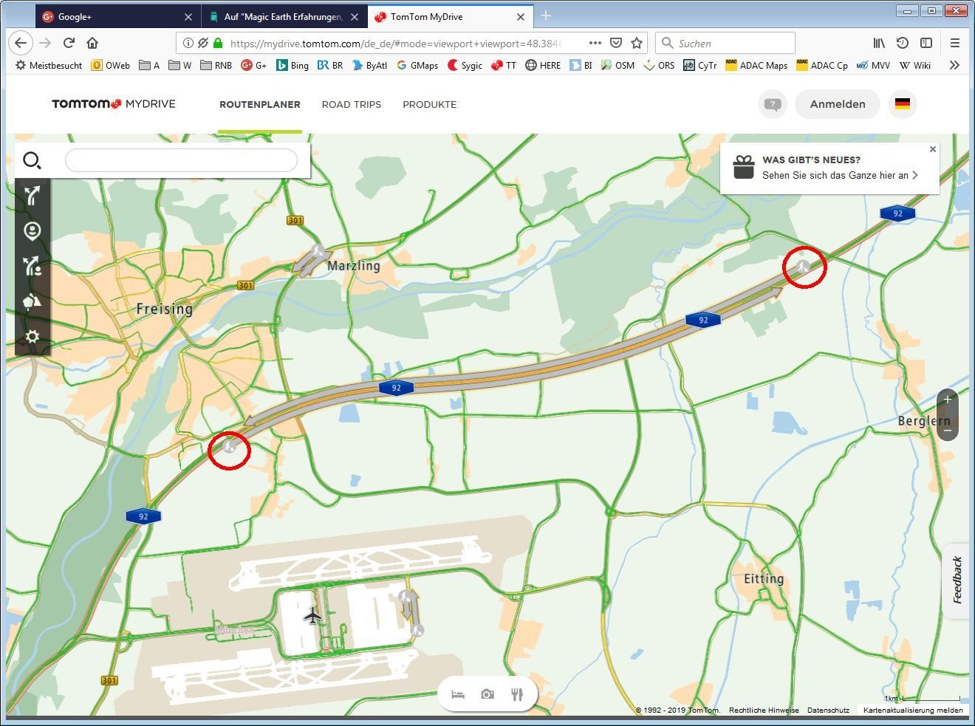
Task: Open the ROAD TRIPS menu item
Action: (x=352, y=104)
